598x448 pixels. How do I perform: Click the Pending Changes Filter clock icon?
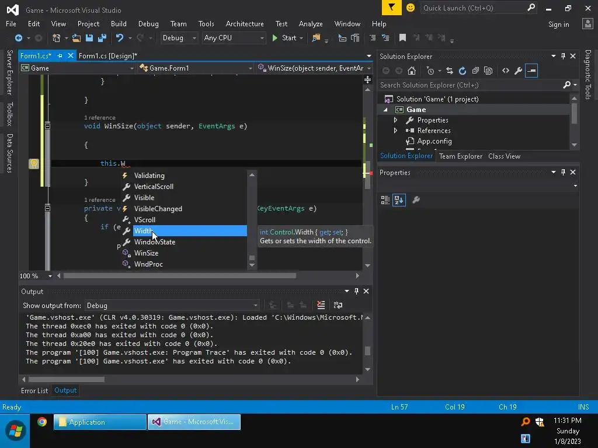(430, 71)
